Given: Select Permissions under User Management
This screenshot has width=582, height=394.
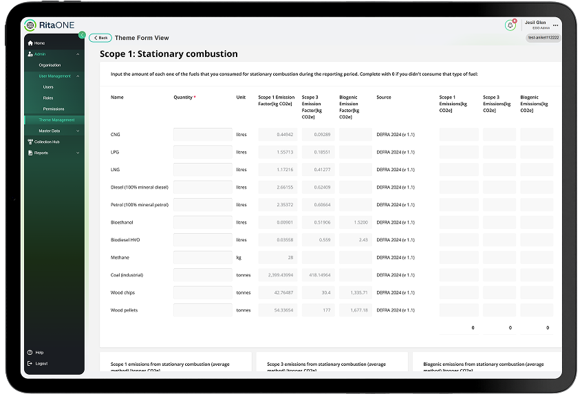Looking at the screenshot, I should point(54,109).
